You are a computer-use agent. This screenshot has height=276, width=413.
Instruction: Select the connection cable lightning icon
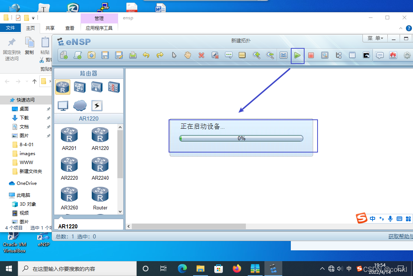97,106
